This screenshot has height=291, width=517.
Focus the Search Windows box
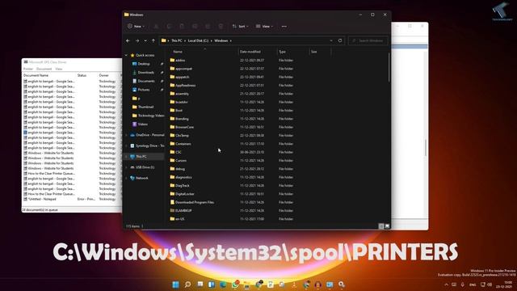click(368, 40)
